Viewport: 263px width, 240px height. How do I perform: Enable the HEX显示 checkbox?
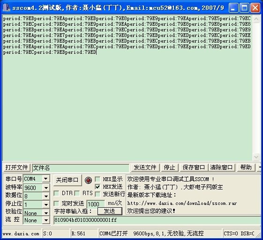(98, 179)
